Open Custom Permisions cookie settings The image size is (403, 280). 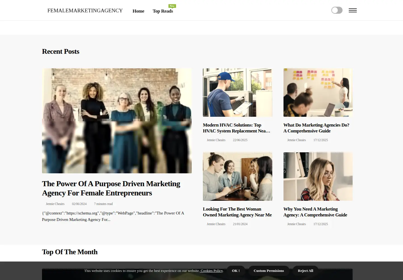(269, 271)
